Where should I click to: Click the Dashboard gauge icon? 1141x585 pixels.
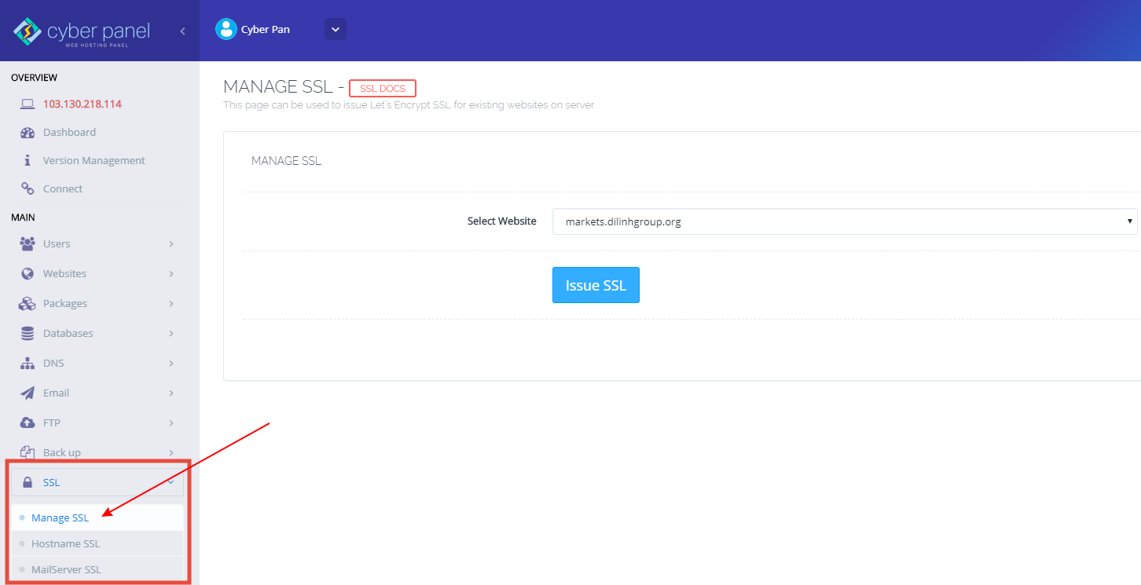[28, 132]
